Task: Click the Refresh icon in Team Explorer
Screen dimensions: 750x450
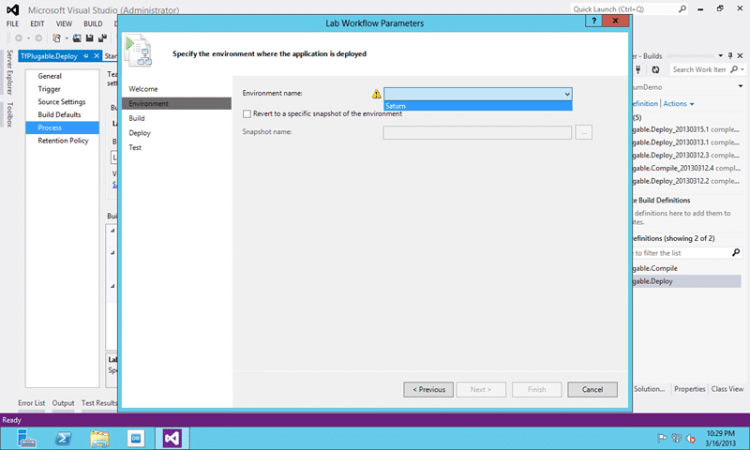Action: [655, 69]
